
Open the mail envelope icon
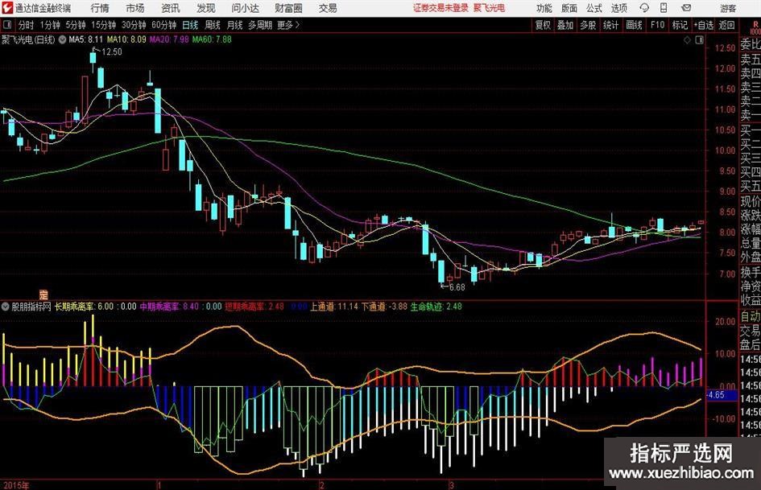point(686,8)
